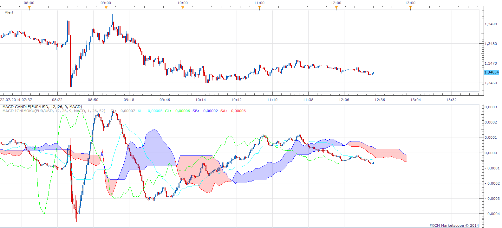Click the negative 0,0002 MACD axis value
Image resolution: width=502 pixels, height=228 pixels.
[x=492, y=183]
